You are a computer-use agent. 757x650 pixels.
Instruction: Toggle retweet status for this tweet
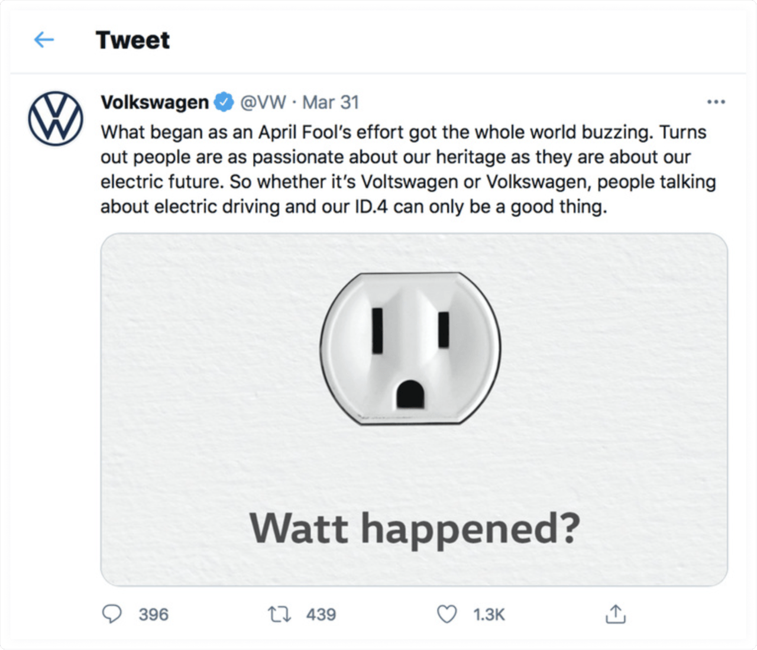pos(279,614)
